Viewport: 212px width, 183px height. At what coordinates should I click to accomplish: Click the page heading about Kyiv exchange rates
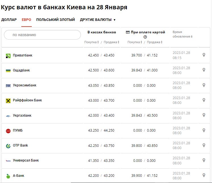64,7
